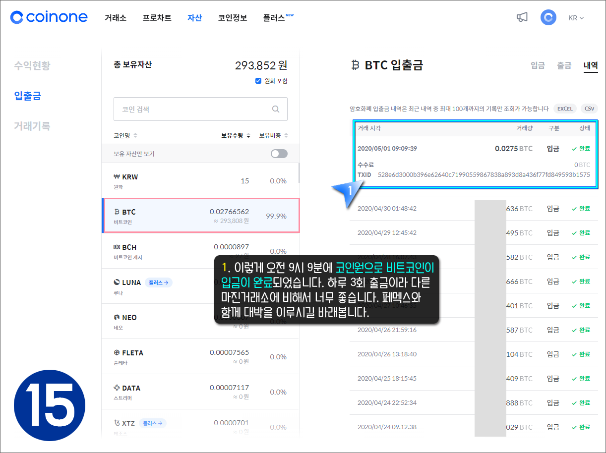The width and height of the screenshot is (606, 453).
Task: Click the Bitcoin symbol beside BTC 입출금 heading
Action: pos(355,65)
